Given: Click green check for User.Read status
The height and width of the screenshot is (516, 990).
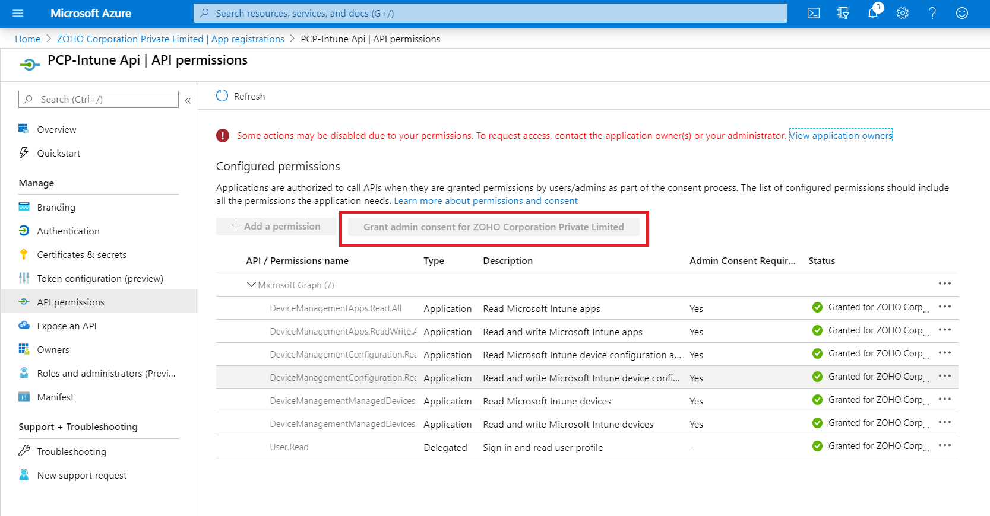Looking at the screenshot, I should pos(817,446).
